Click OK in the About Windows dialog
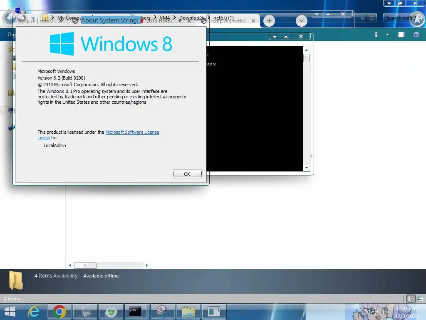The image size is (426, 320). pyautogui.click(x=187, y=174)
